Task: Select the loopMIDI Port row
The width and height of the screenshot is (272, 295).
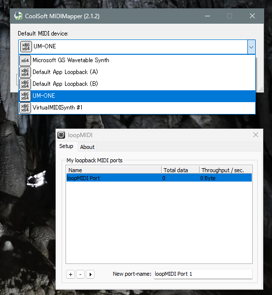Action: 159,178
